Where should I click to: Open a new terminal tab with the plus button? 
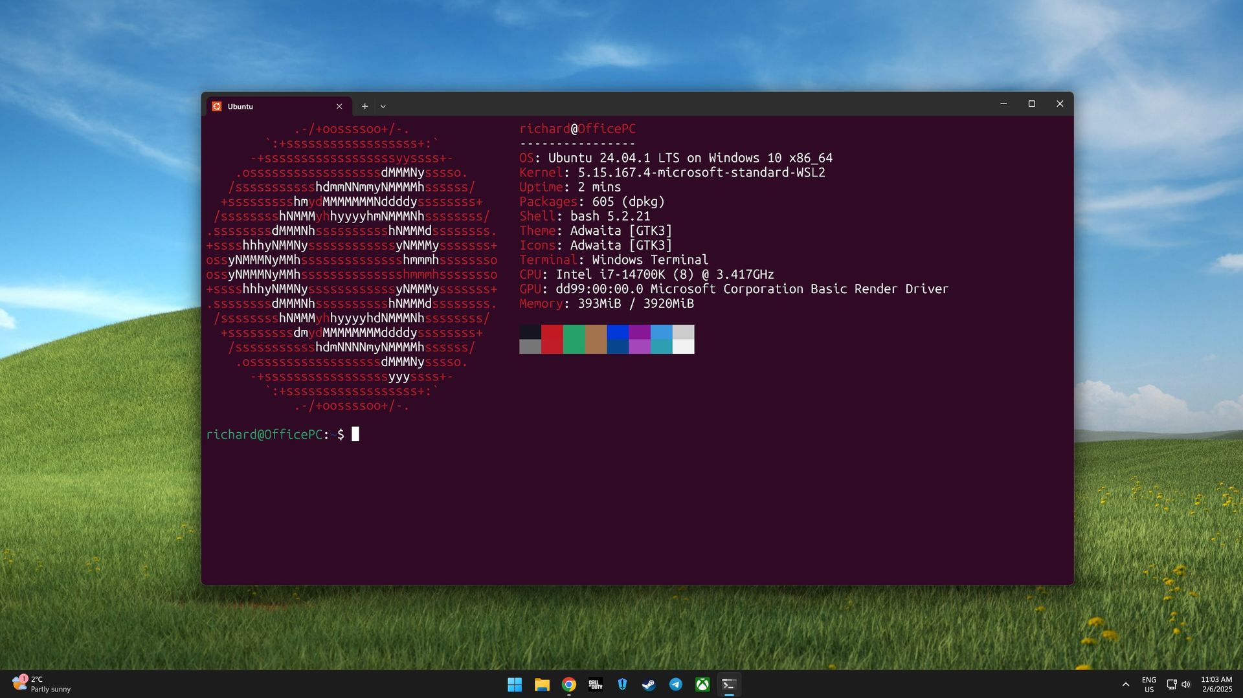pyautogui.click(x=364, y=105)
